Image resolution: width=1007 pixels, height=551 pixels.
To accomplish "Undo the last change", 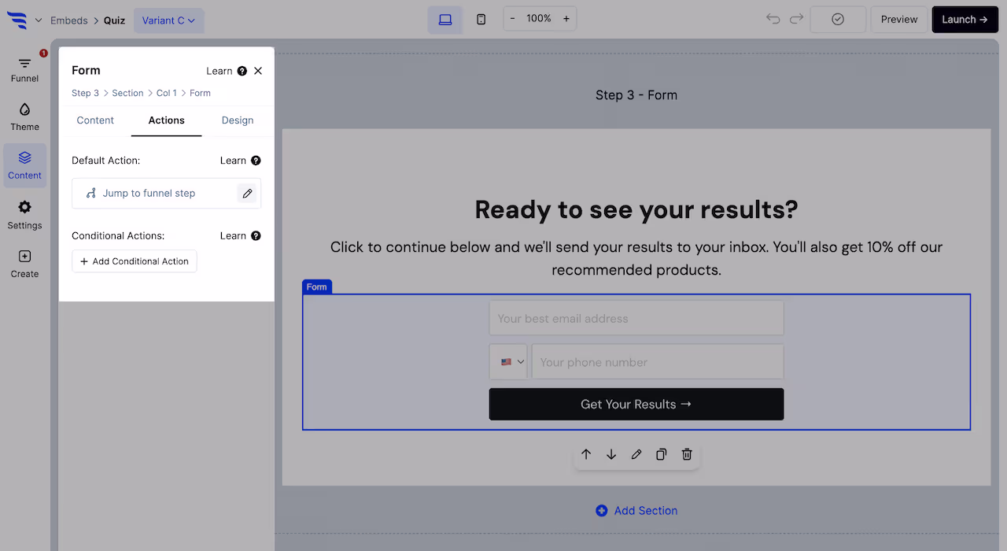I will tap(773, 20).
